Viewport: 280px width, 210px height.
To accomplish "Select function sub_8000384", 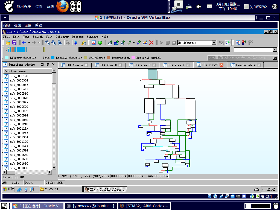I will (x=19, y=81).
